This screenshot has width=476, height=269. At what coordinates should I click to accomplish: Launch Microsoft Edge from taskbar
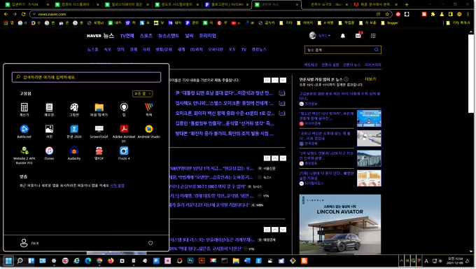[88, 261]
